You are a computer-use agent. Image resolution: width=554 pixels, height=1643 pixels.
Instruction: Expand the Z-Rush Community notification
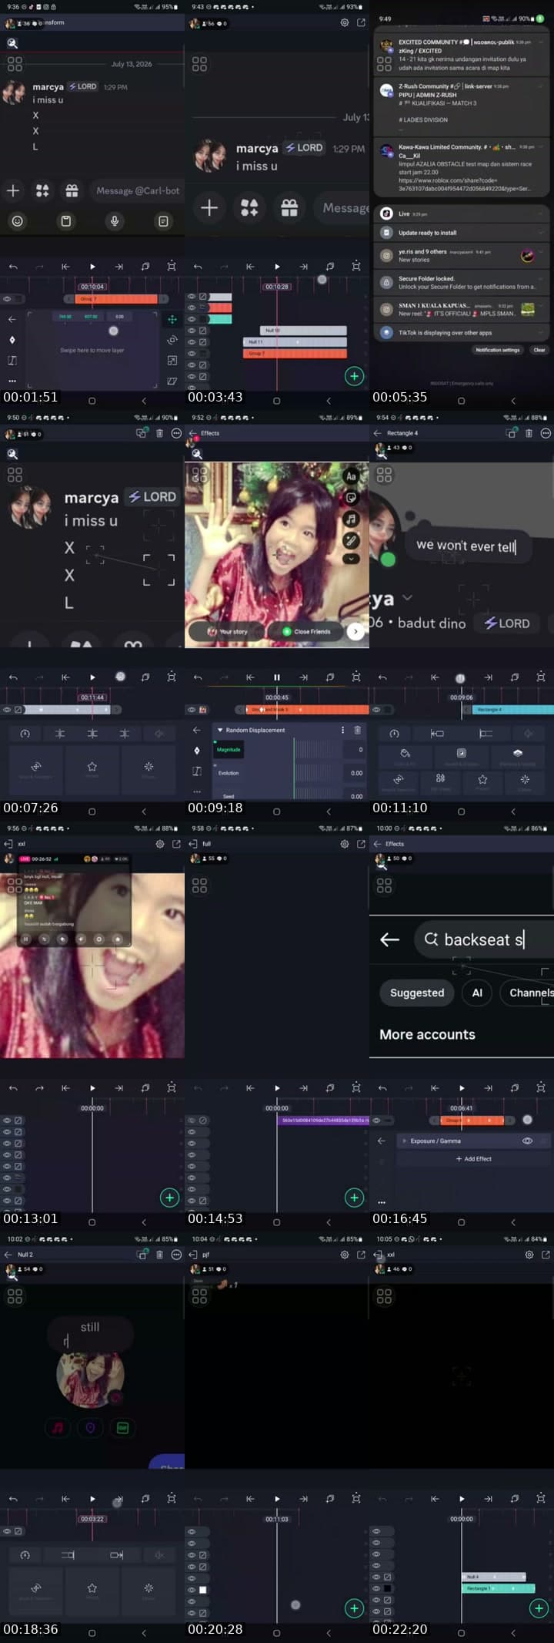[x=542, y=87]
